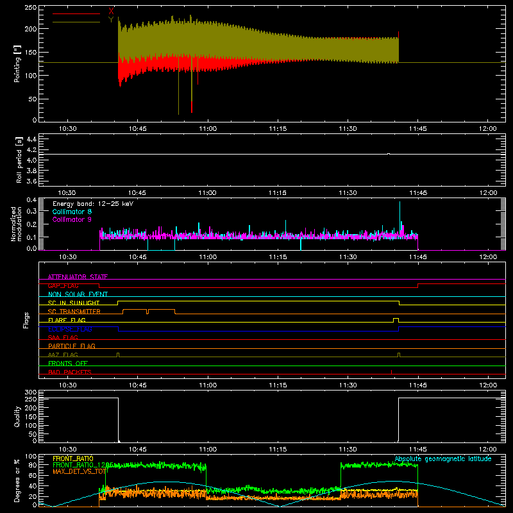Click the SC_TRANSMITTER flag label

(74, 312)
